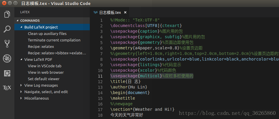279x119 pixels.
Task: Click \usepackage[colorlinks,urlcolor=blue line
Action: [195, 59]
